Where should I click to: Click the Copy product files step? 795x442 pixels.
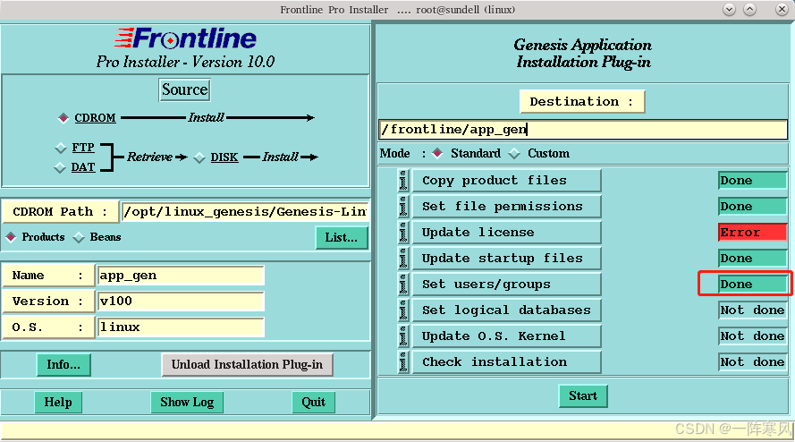click(x=506, y=181)
